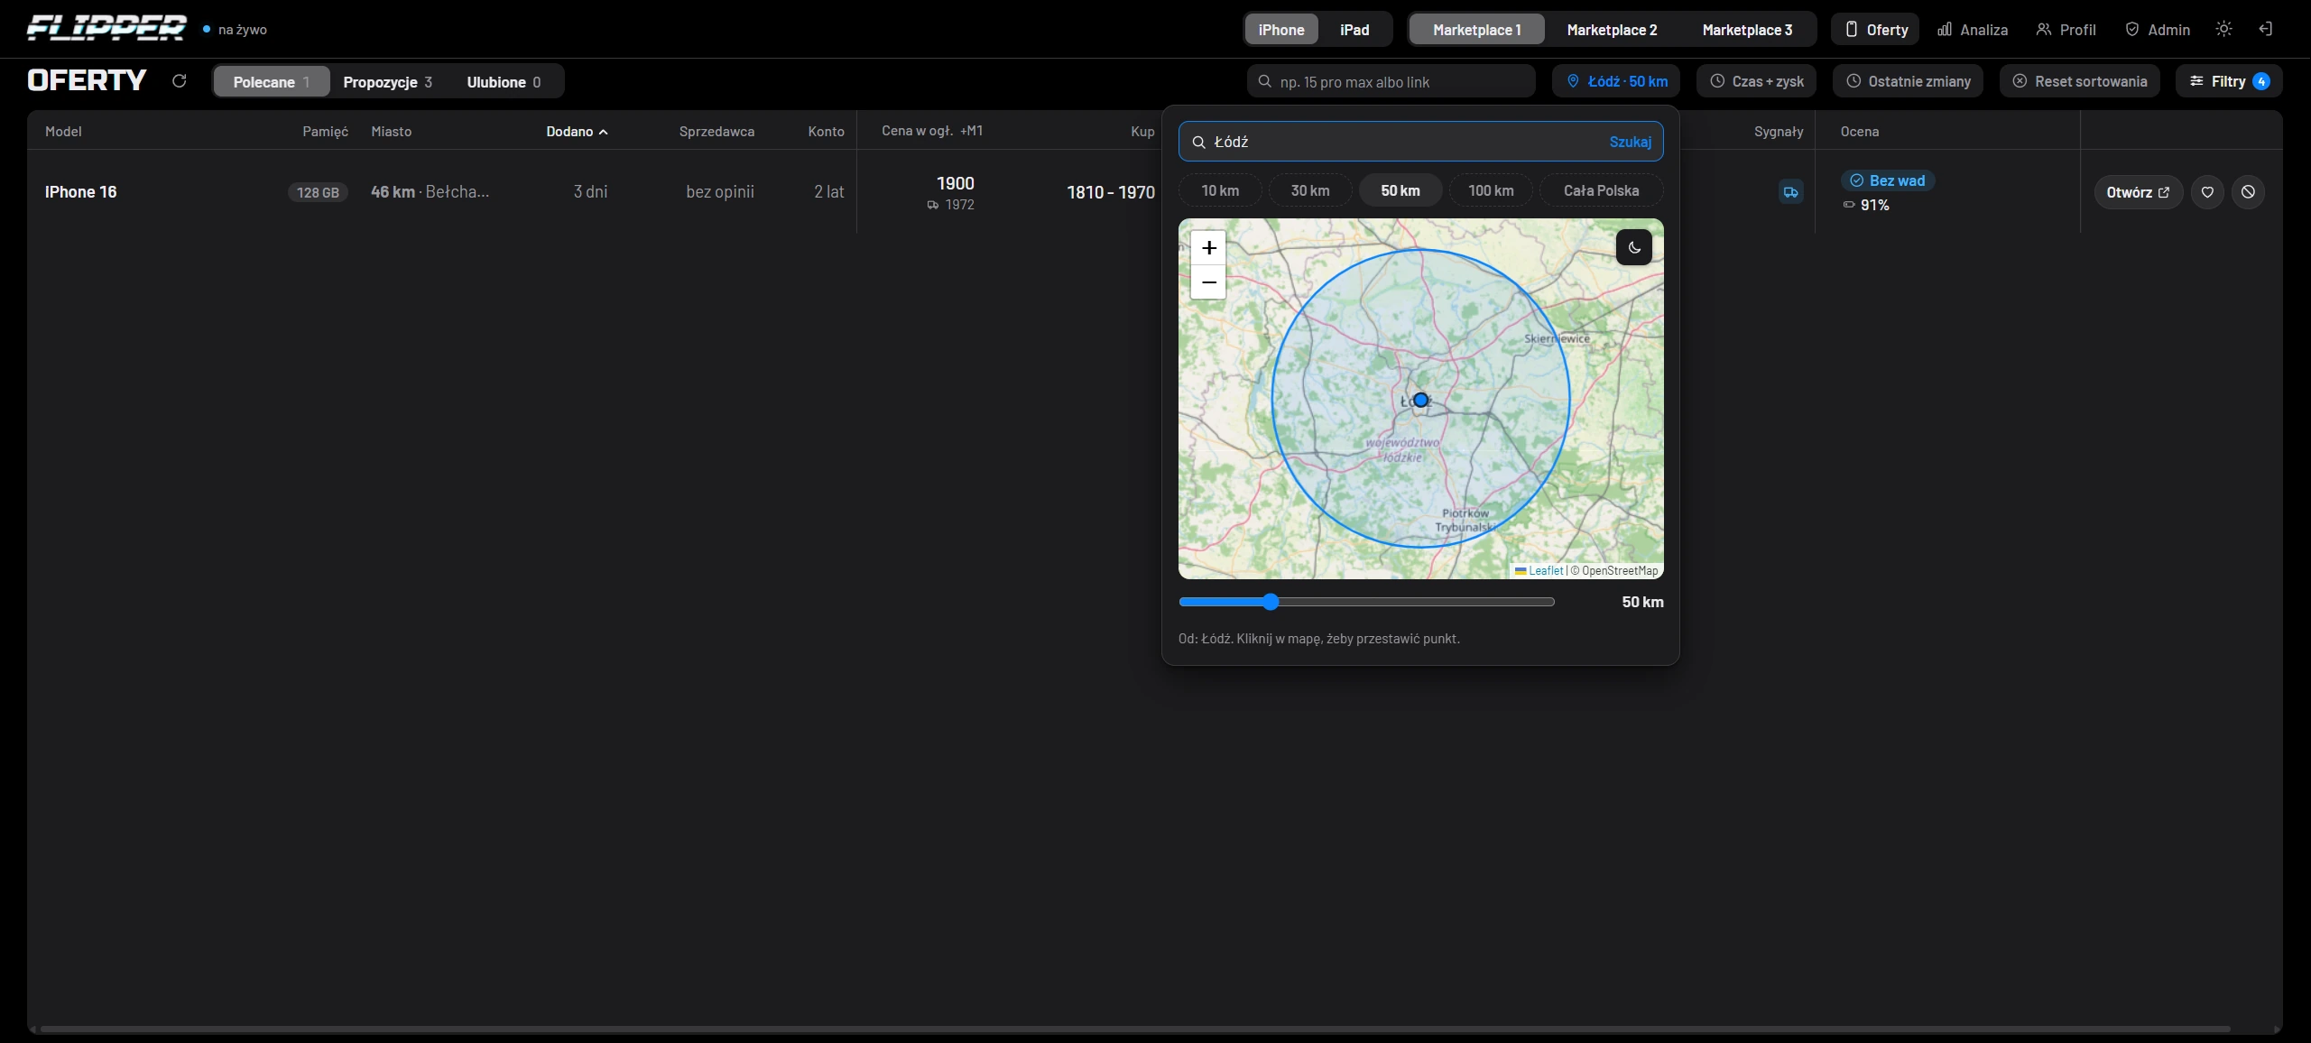Image resolution: width=2311 pixels, height=1043 pixels.
Task: Switch the map to dark mode with the moon icon
Action: pos(1634,247)
